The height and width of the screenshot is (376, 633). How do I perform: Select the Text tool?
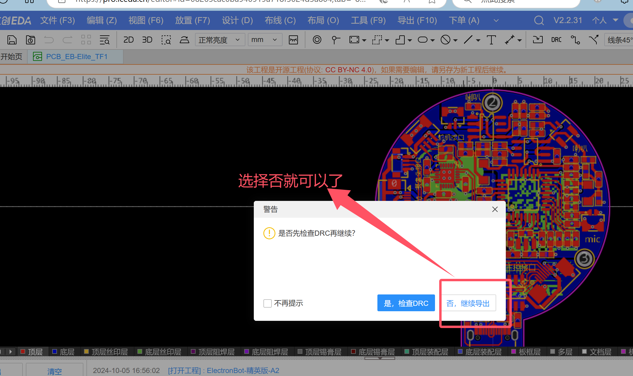(491, 40)
